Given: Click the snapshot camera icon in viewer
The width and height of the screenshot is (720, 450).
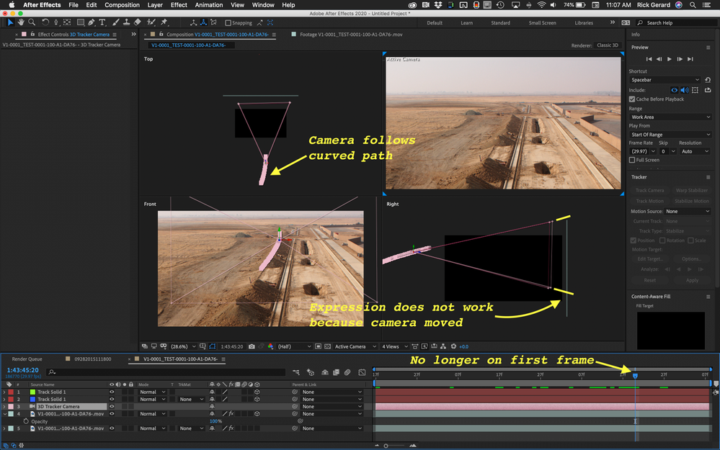Looking at the screenshot, I should tap(250, 346).
